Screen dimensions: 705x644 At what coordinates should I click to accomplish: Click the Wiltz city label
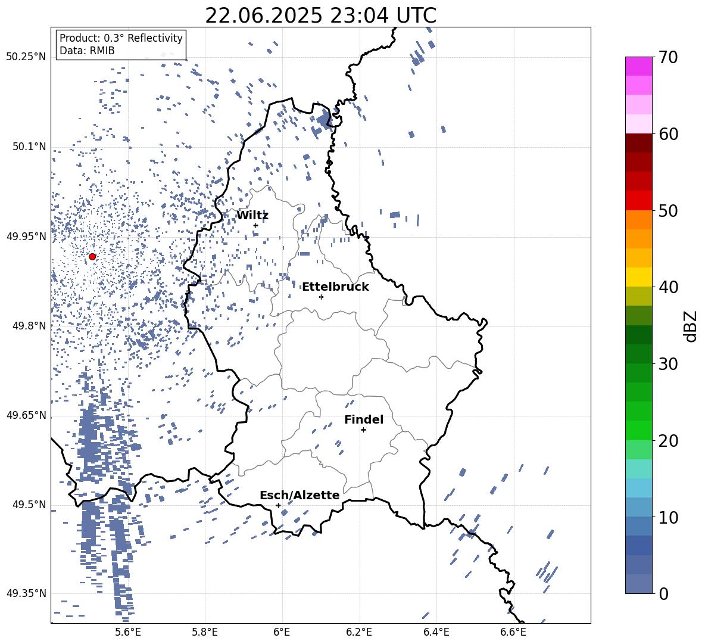(x=252, y=216)
